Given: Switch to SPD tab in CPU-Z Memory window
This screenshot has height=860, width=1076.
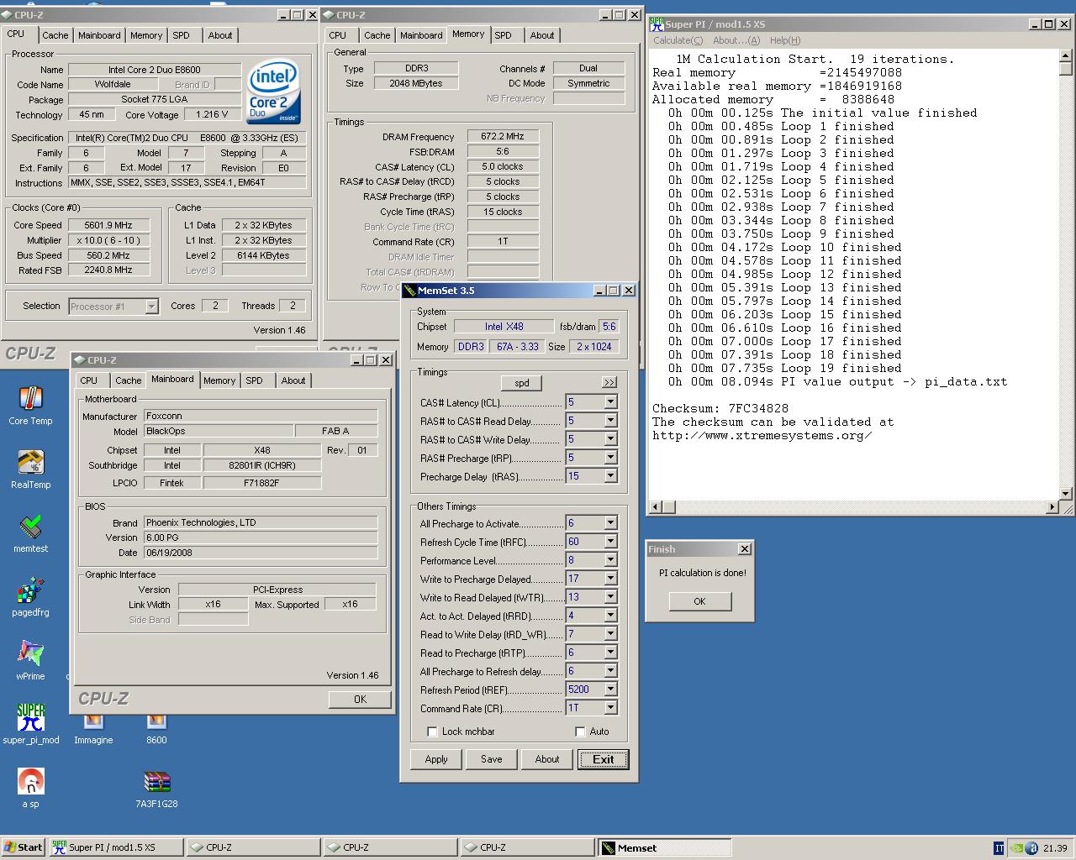Looking at the screenshot, I should (503, 35).
